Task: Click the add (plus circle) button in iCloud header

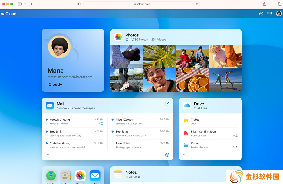Action: pyautogui.click(x=261, y=14)
